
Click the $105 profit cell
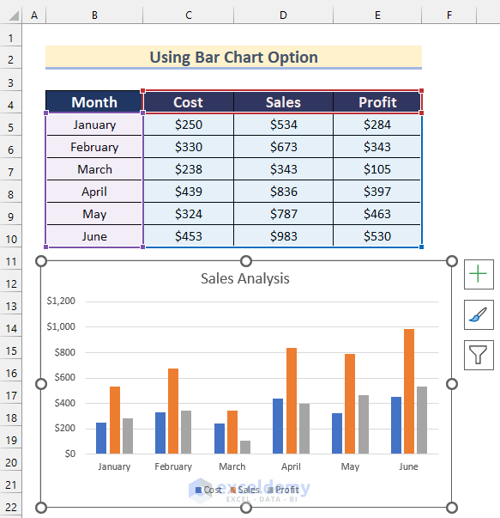tap(377, 169)
